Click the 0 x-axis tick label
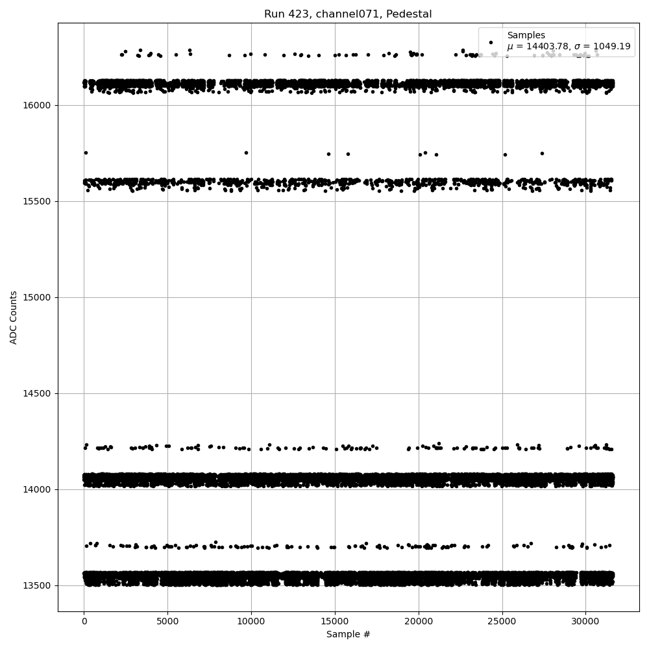This screenshot has width=649, height=649. (84, 621)
